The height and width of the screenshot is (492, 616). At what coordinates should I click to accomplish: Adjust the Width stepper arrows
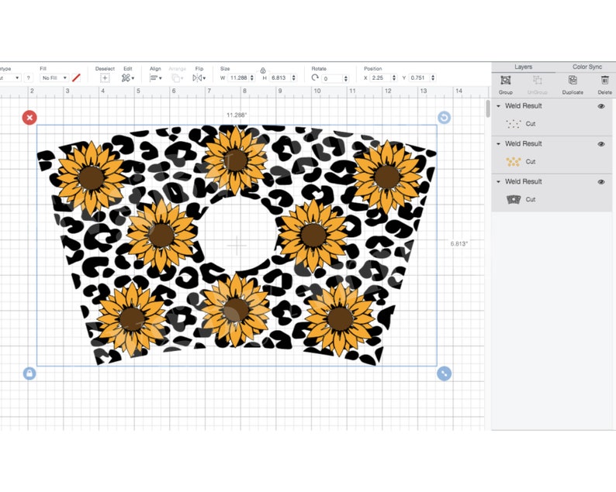coord(252,78)
